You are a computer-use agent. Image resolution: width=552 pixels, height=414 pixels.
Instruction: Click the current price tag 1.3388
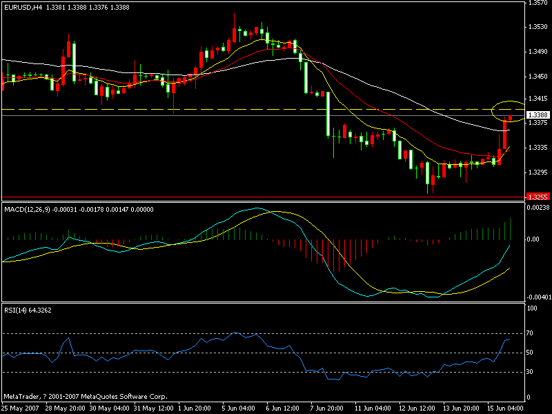[538, 115]
